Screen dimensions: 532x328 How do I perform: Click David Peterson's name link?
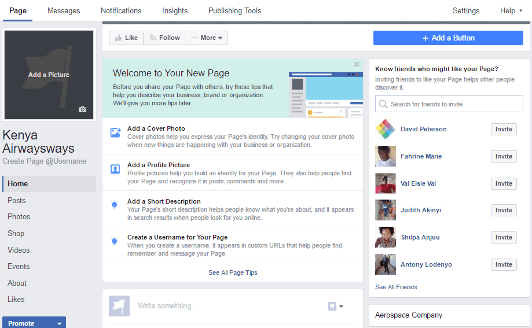423,129
